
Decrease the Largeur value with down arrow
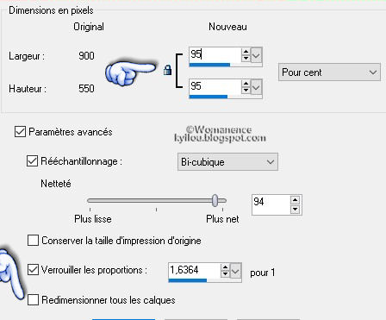pos(246,58)
